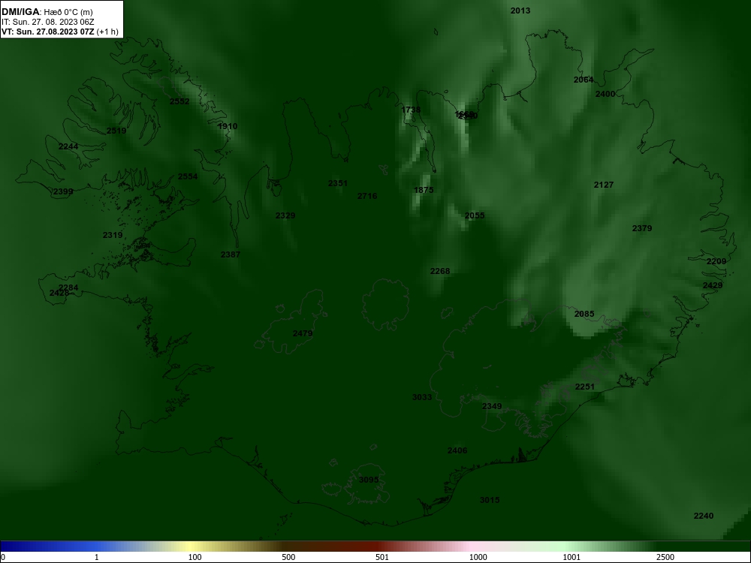Click the 2055 value label
This screenshot has height=563, width=751.
(x=475, y=215)
